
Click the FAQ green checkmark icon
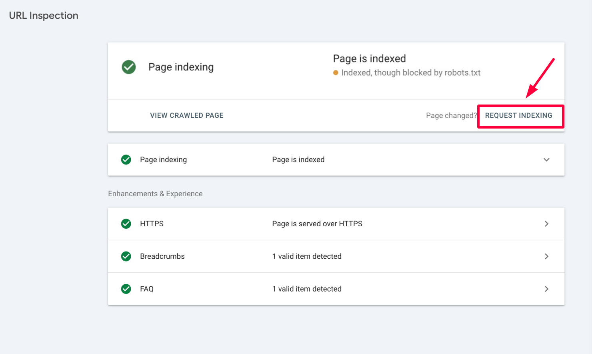pos(126,289)
